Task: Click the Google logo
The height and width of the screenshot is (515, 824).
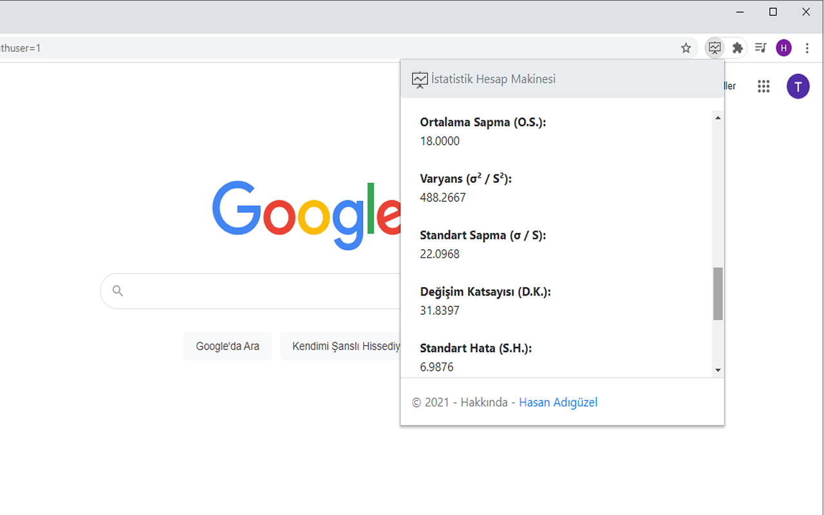Action: 306,216
